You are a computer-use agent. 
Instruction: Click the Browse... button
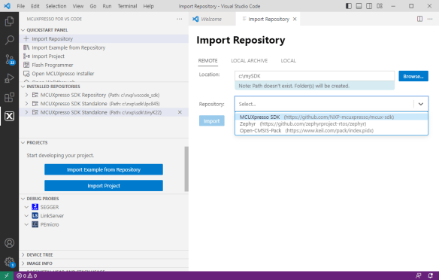click(413, 76)
